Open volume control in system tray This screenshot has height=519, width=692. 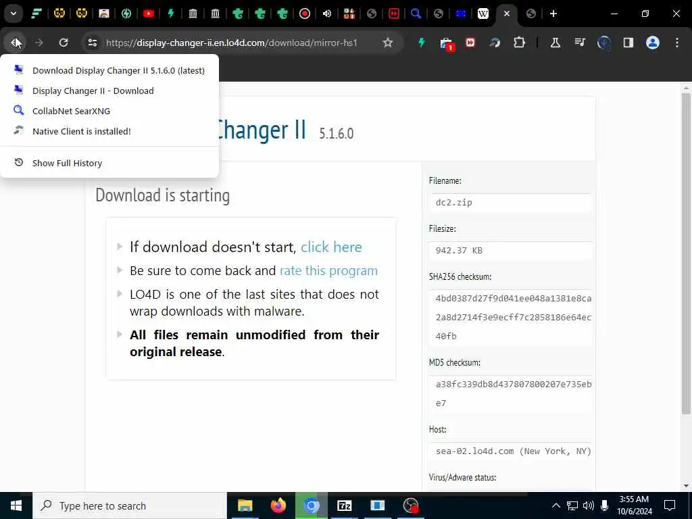(x=589, y=505)
